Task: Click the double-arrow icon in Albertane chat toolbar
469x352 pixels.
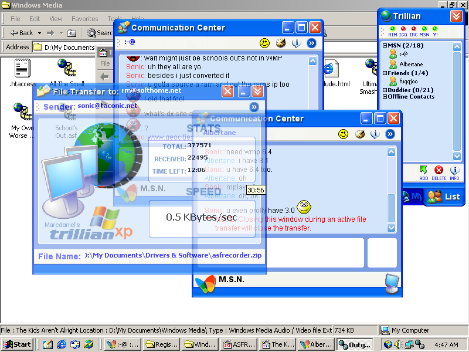Action: coord(390,134)
